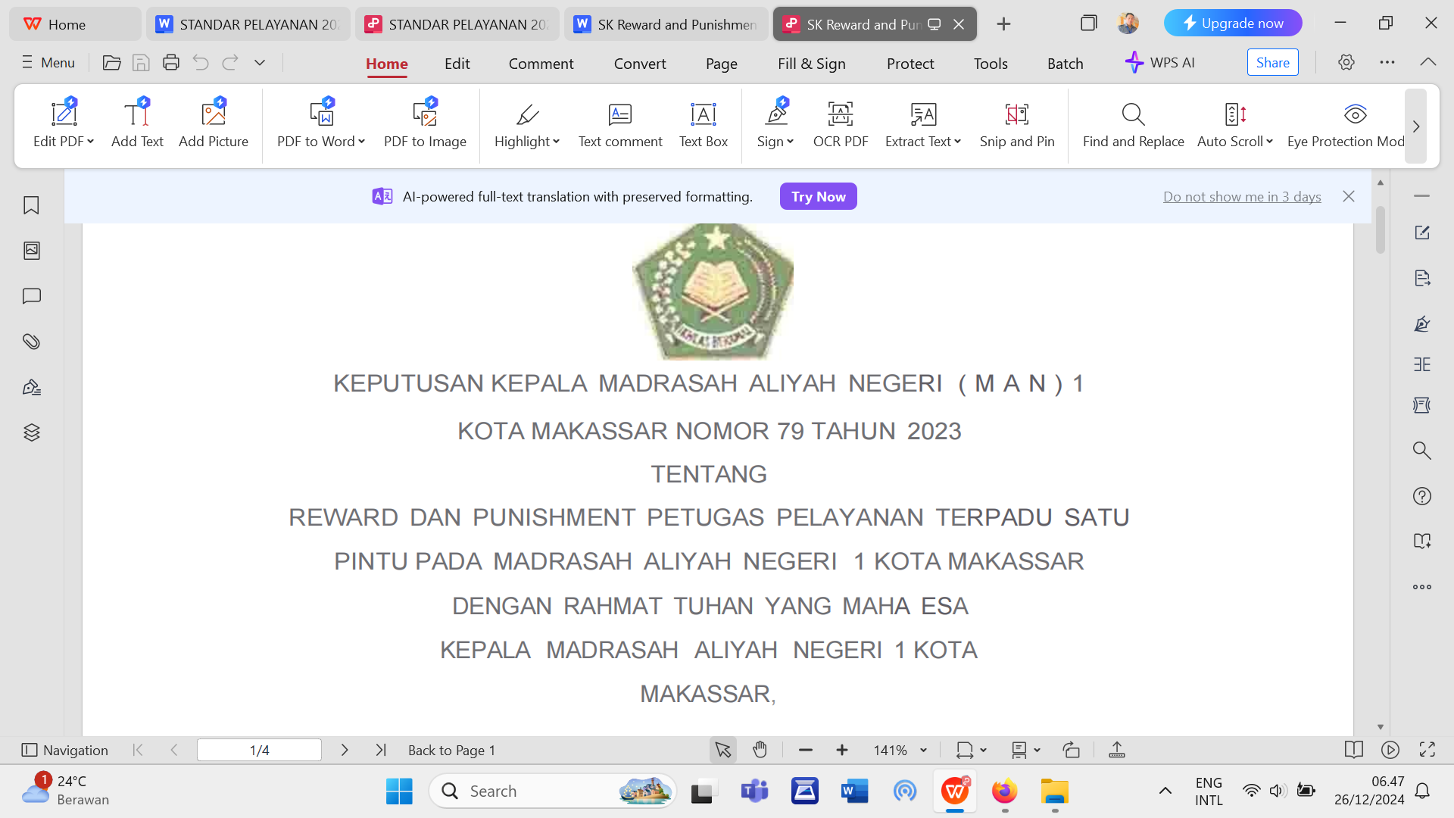The image size is (1454, 818).
Task: Expand the Edit PDF dropdown arrow
Action: (x=91, y=142)
